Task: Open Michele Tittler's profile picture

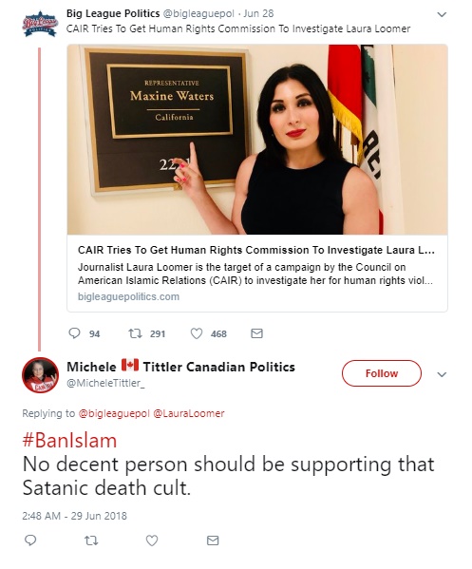Action: [x=40, y=375]
